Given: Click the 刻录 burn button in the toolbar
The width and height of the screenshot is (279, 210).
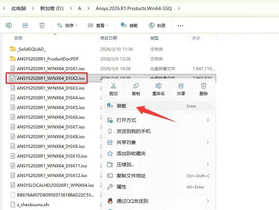Looking at the screenshot, I should [x=157, y=25].
